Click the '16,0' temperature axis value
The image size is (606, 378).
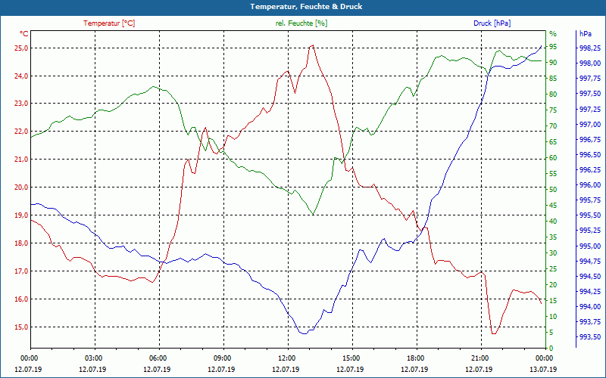[x=21, y=299]
